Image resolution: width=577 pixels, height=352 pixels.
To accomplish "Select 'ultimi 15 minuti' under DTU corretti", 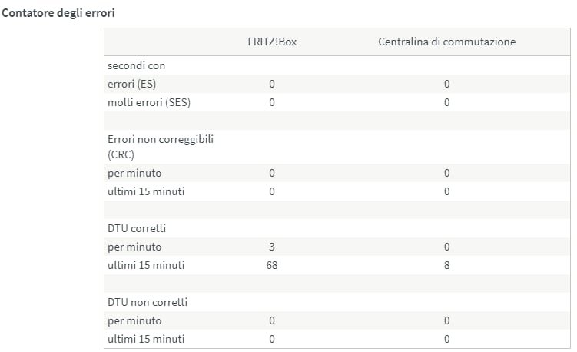I will click(x=146, y=266).
